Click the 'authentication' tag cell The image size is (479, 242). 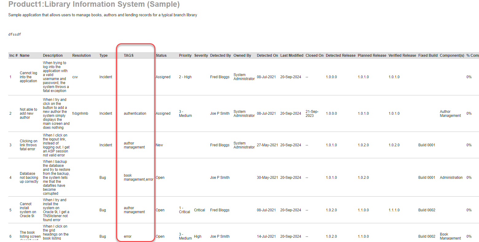(135, 113)
